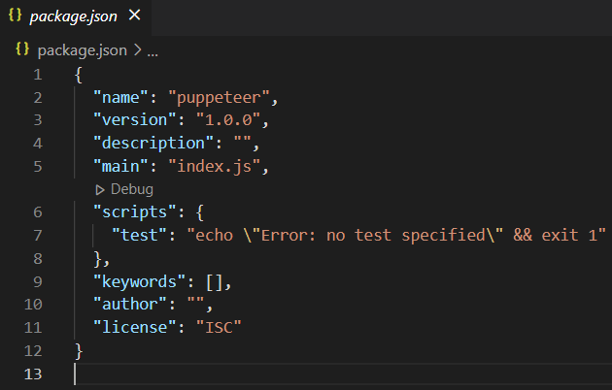Click the "scripts" key
This screenshot has width=612, height=390.
click(135, 212)
